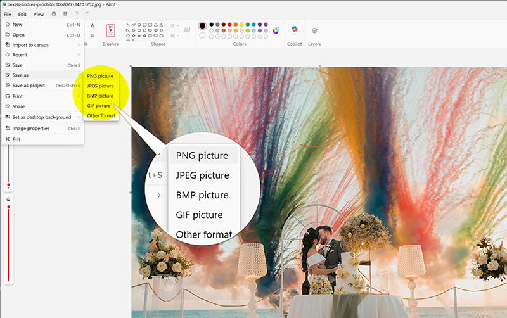The image size is (507, 318).
Task: Pick the red color swatch
Action: click(x=229, y=24)
